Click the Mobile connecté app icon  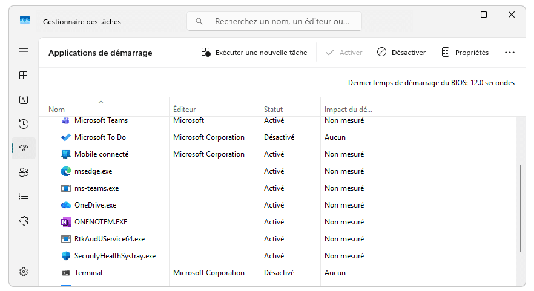click(x=66, y=154)
